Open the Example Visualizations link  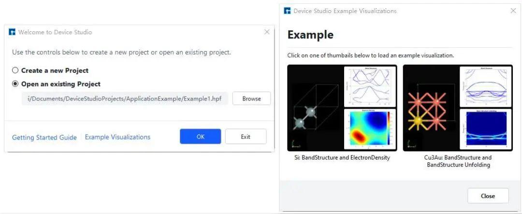point(117,137)
